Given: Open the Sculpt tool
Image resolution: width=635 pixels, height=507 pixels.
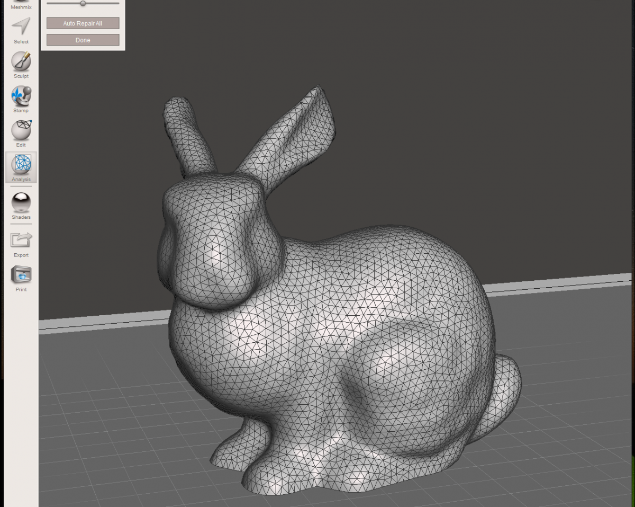Looking at the screenshot, I should click(x=21, y=65).
